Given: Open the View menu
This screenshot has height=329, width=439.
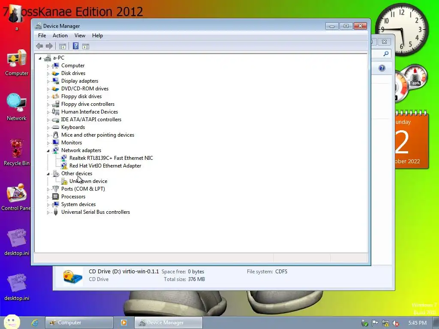Looking at the screenshot, I should click(80, 36).
